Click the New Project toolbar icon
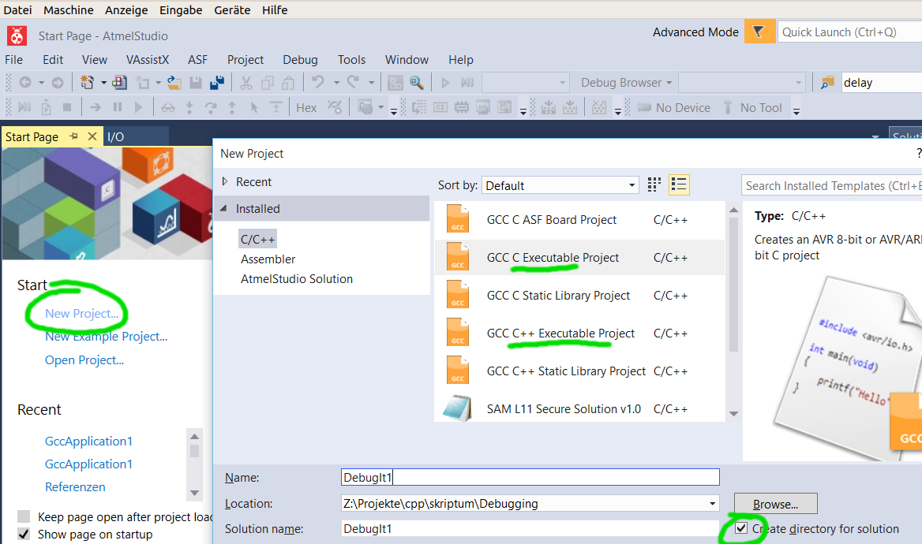 click(87, 83)
